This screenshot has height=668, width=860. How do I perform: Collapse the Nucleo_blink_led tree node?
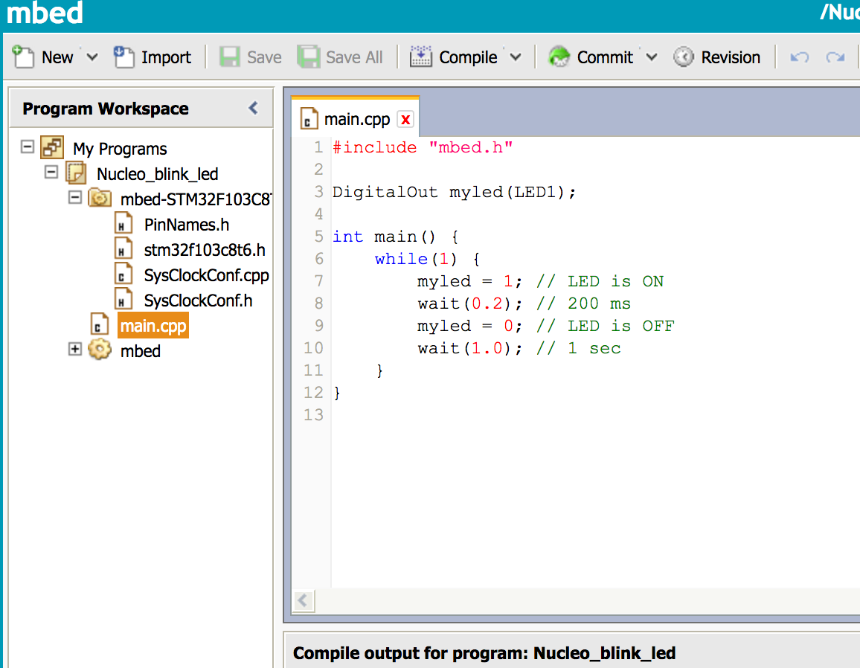click(x=51, y=173)
